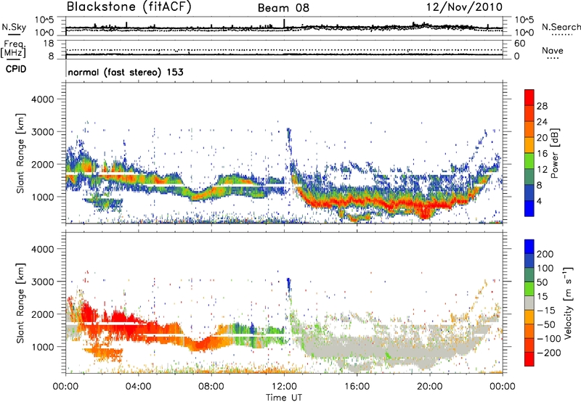Image resolution: width=581 pixels, height=402 pixels.
Task: Click '3000' on the velocity panel range axis
Action: [x=43, y=282]
